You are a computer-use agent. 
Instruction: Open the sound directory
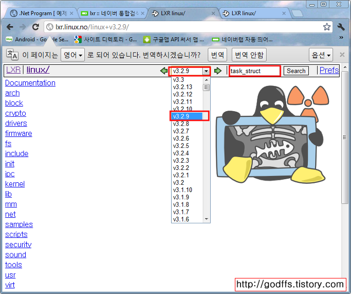coord(15,255)
